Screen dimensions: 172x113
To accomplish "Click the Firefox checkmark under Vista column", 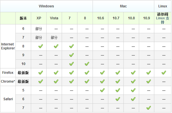I will pos(56,73).
